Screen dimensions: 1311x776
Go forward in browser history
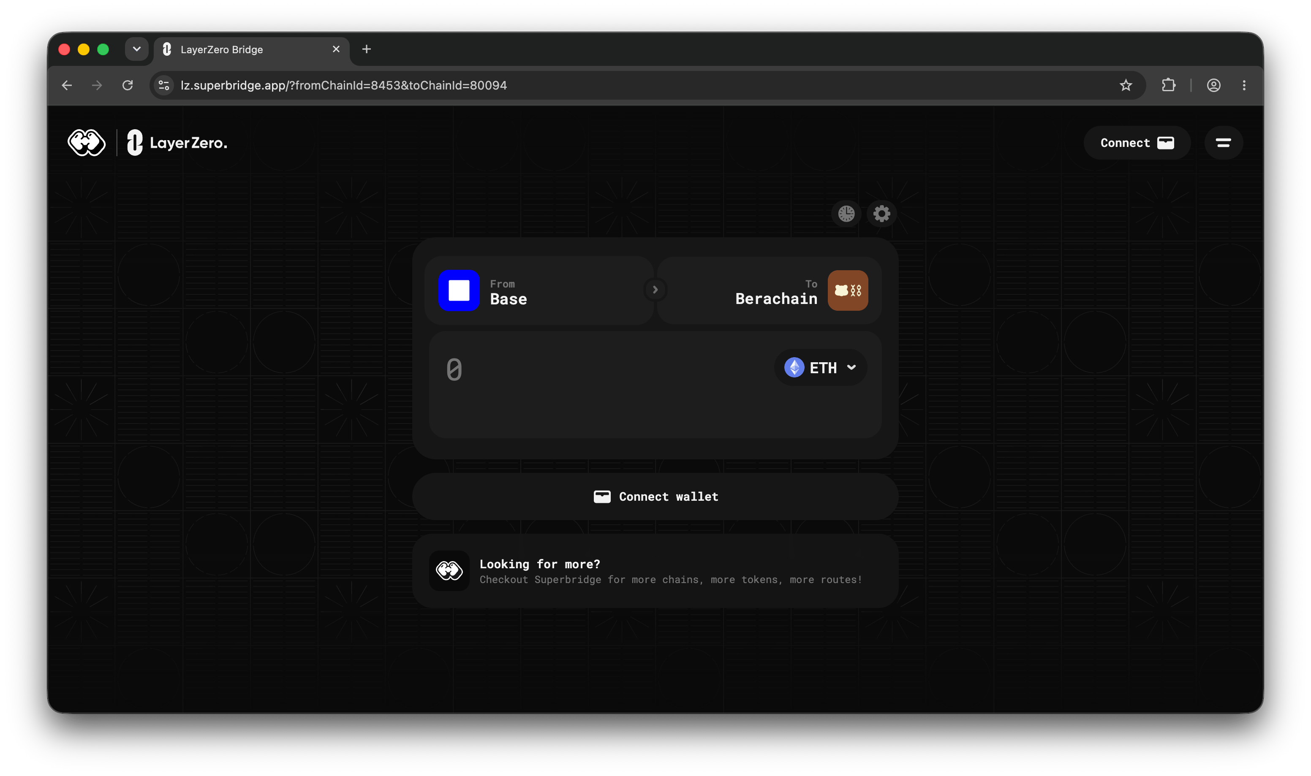tap(97, 85)
